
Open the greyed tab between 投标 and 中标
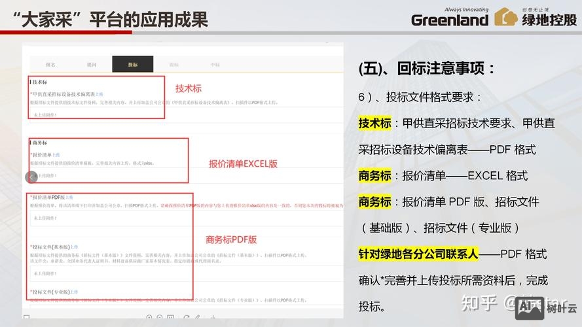[x=174, y=65]
